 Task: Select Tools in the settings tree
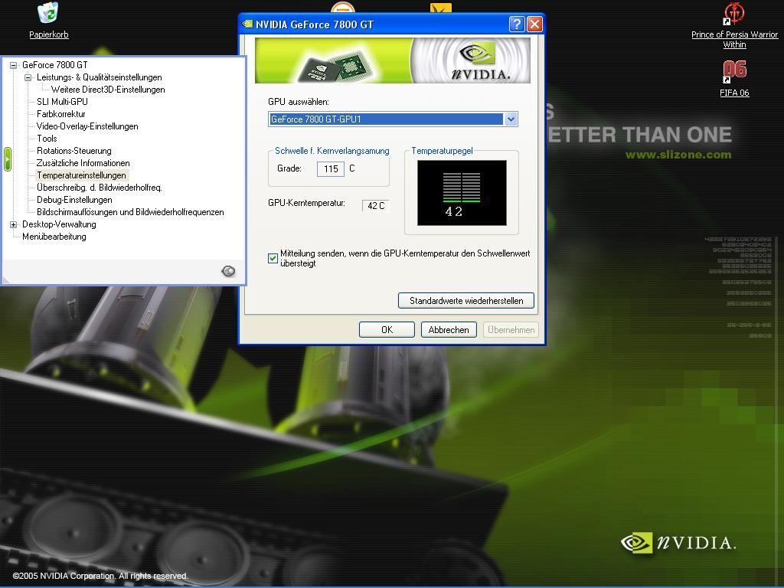(47, 139)
